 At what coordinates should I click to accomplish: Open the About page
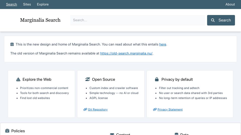(230, 4)
